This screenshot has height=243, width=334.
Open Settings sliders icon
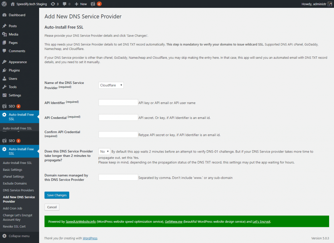coord(4,95)
